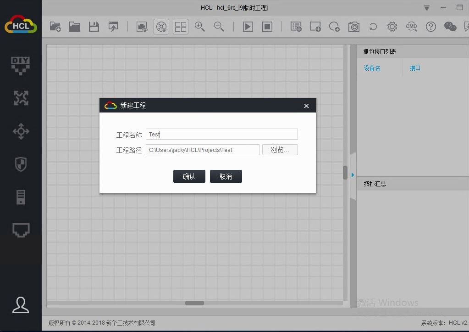Open a project with the folder icon
Viewport: 469px width, 332px height.
click(x=74, y=27)
